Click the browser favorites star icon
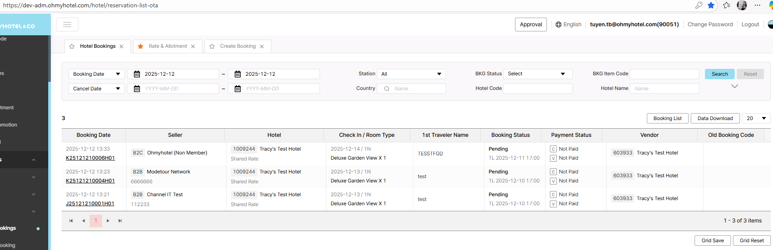The width and height of the screenshot is (773, 250). (x=711, y=5)
